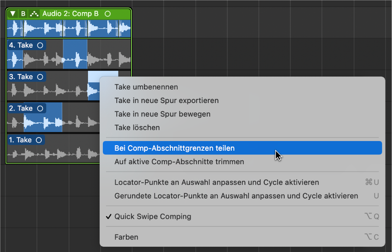Screen dimensions: 392x252
Task: Click the Quick Swipe Comping mode icon
Action: point(34,14)
